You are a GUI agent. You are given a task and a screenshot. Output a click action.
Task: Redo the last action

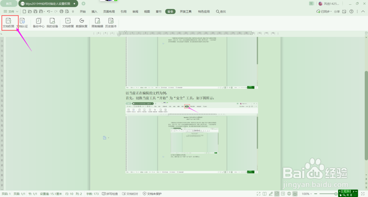tap(56, 11)
